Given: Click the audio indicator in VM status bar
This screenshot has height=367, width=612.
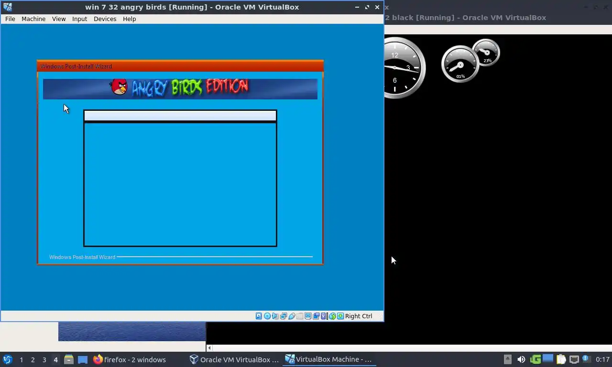Looking at the screenshot, I should tap(275, 316).
